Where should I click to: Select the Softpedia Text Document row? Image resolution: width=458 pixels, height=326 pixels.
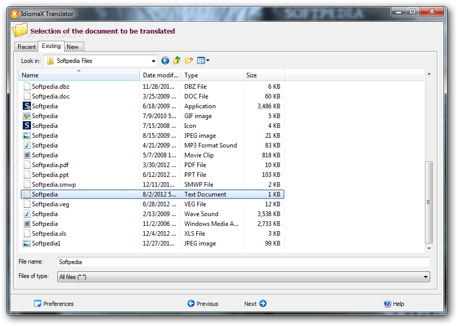pos(152,194)
